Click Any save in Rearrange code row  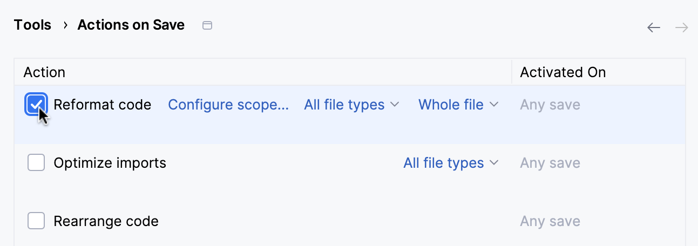click(x=550, y=221)
